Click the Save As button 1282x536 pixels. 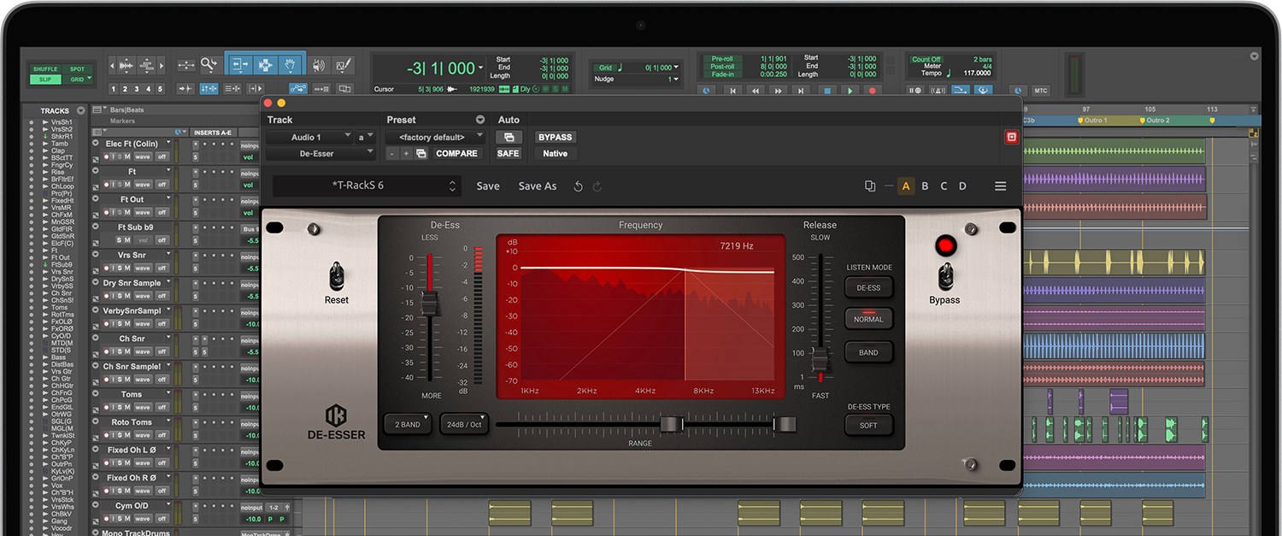coord(537,186)
